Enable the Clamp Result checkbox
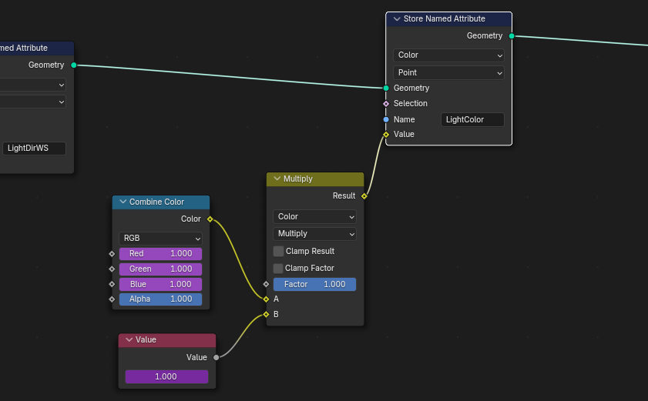The width and height of the screenshot is (648, 401). pyautogui.click(x=278, y=252)
